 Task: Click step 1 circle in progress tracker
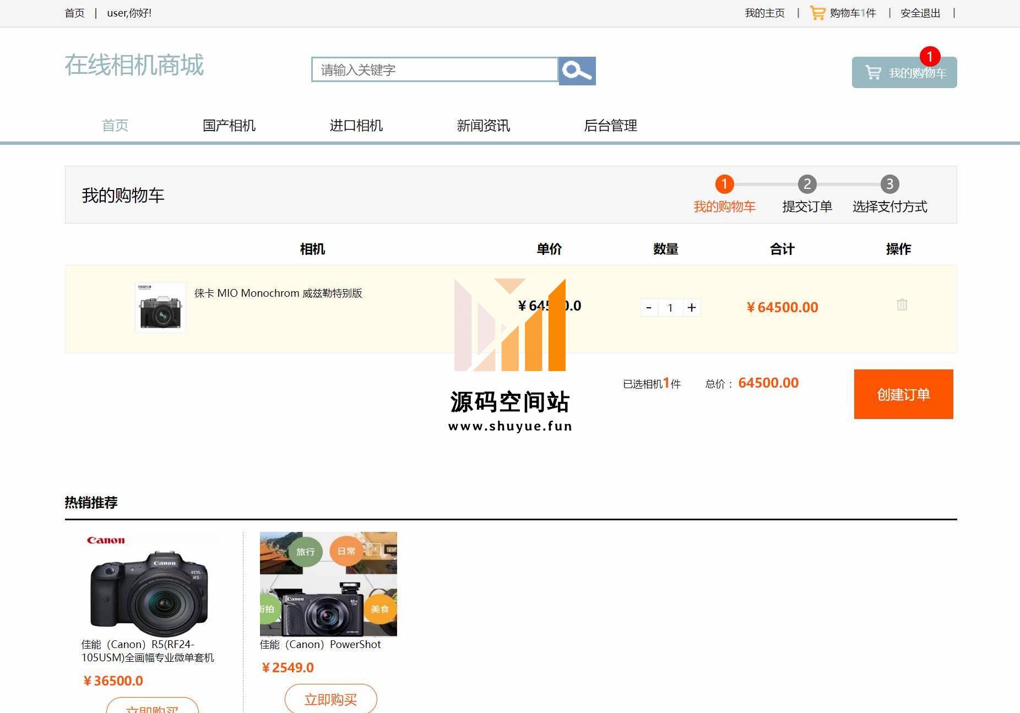(x=724, y=184)
